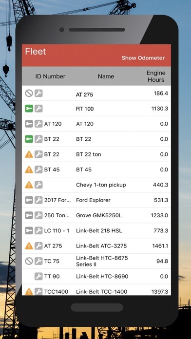Select Link-Belt 218 HSL name

[99, 231]
